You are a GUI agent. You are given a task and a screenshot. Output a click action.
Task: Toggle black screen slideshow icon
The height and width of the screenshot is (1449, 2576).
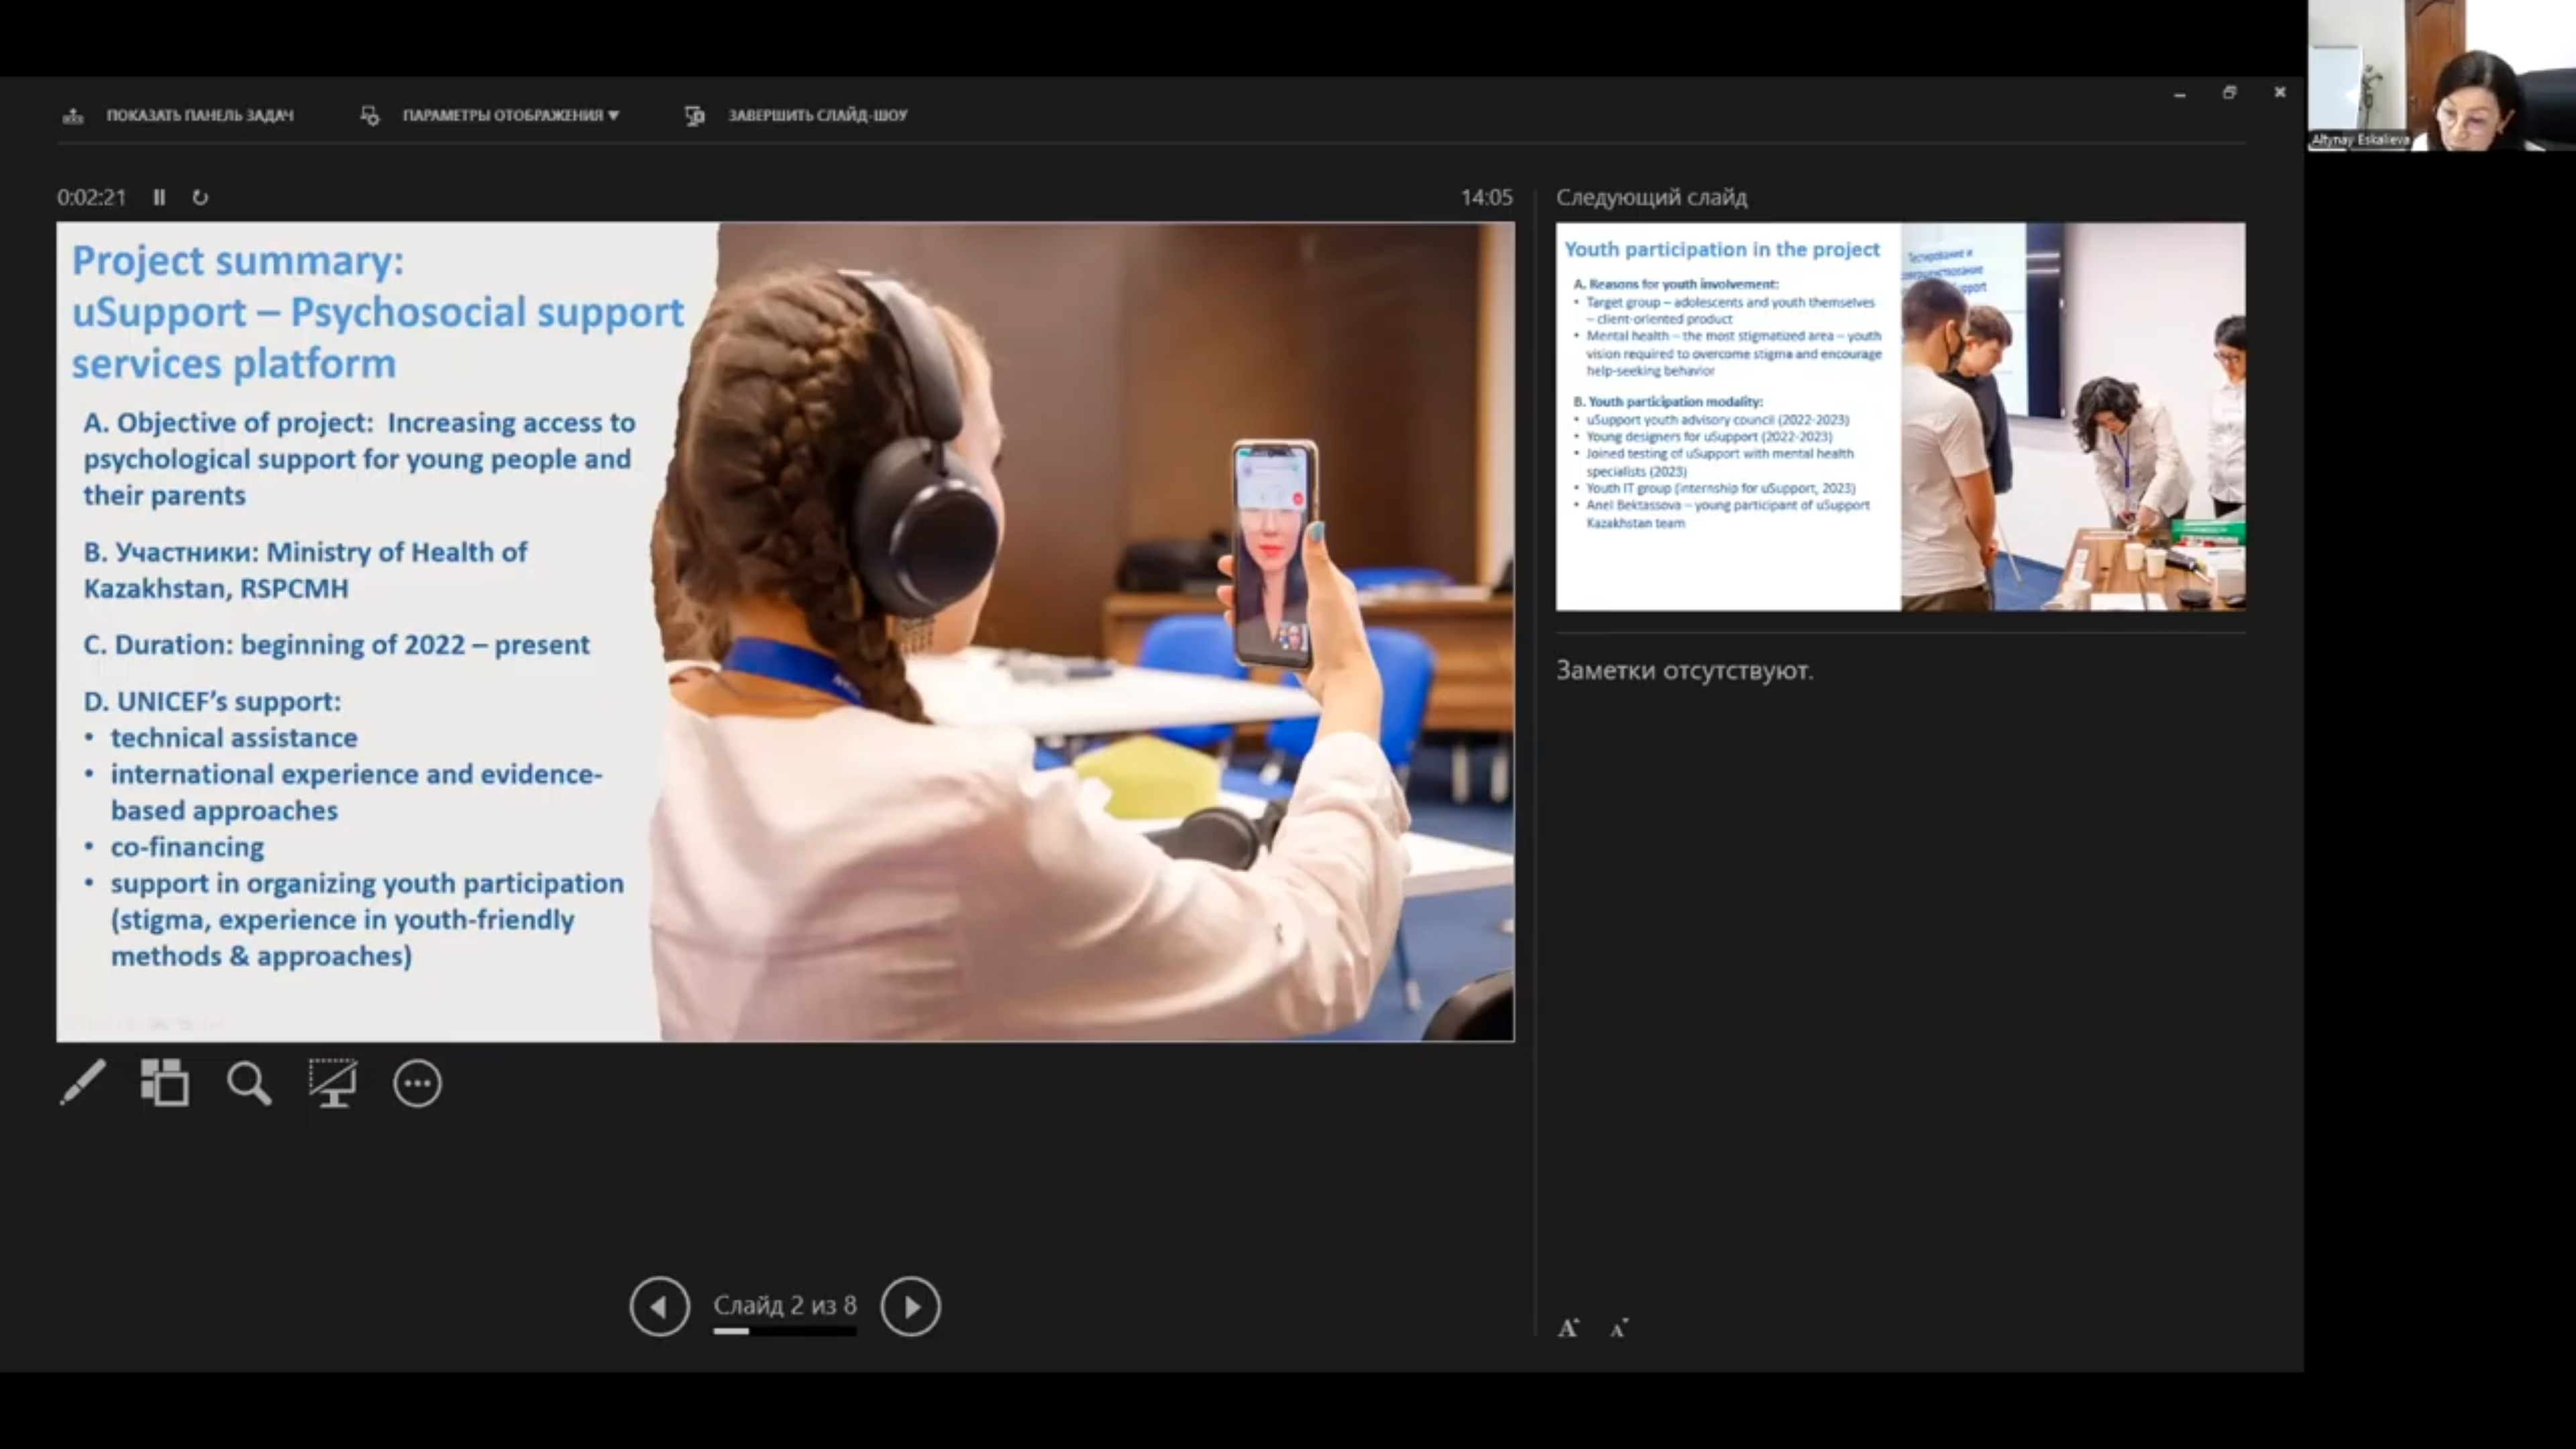332,1083
